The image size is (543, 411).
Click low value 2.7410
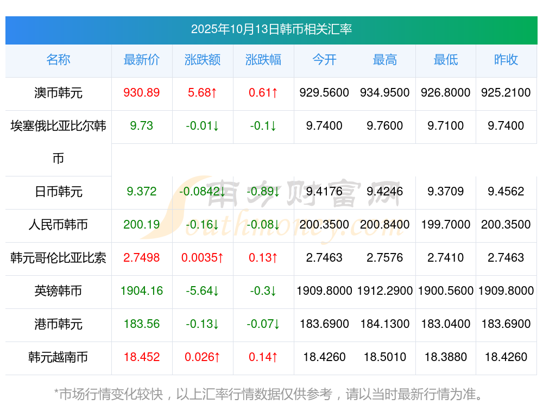tap(446, 258)
